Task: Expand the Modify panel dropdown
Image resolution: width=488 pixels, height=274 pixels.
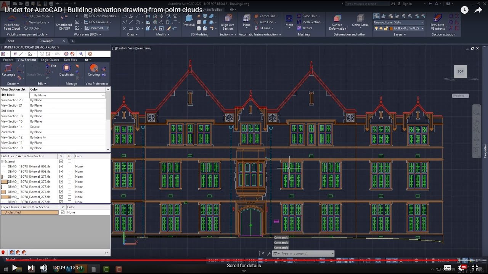Action: tap(162, 34)
